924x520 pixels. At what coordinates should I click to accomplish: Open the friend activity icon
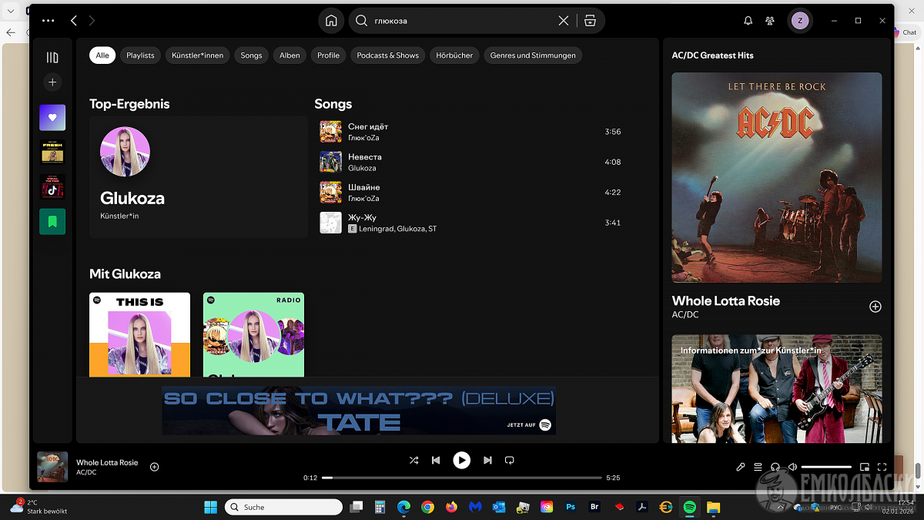click(x=769, y=21)
